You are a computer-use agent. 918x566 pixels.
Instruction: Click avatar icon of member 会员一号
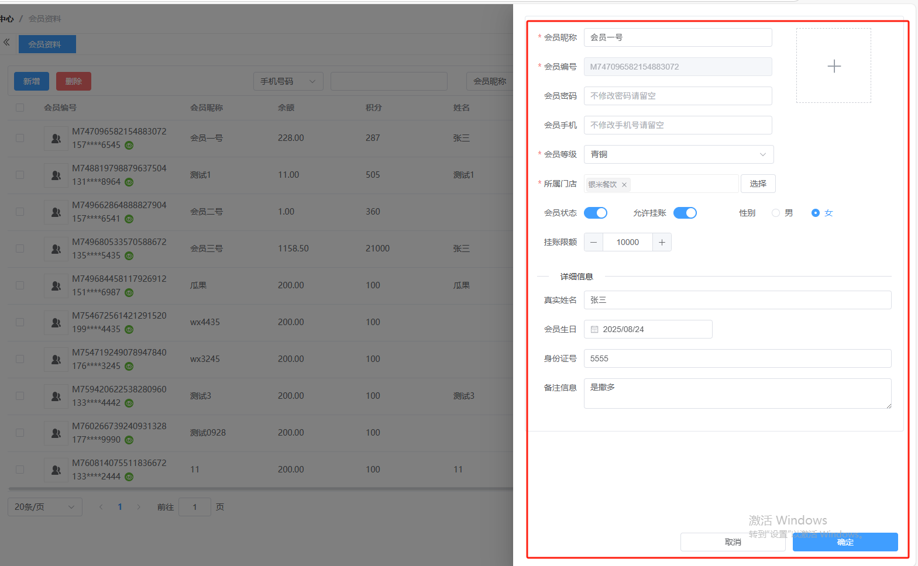(56, 139)
